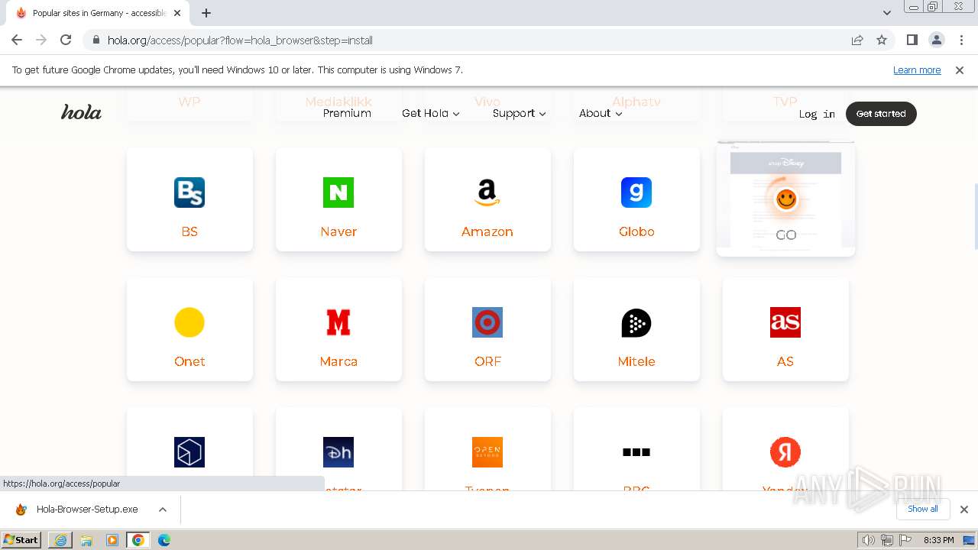Screen dimensions: 978x550
Task: Click the orange smiley GO thumbnail
Action: click(785, 199)
